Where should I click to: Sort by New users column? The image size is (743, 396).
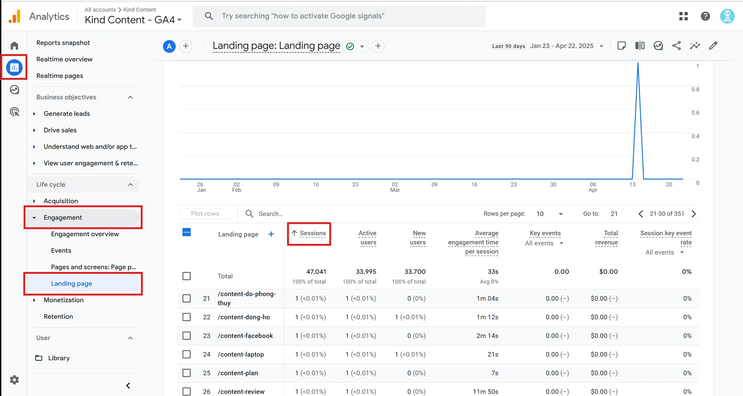click(x=418, y=238)
